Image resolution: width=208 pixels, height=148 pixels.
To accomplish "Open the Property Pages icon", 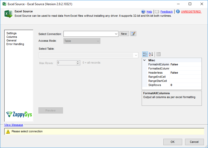I will pyautogui.click(x=158, y=54).
